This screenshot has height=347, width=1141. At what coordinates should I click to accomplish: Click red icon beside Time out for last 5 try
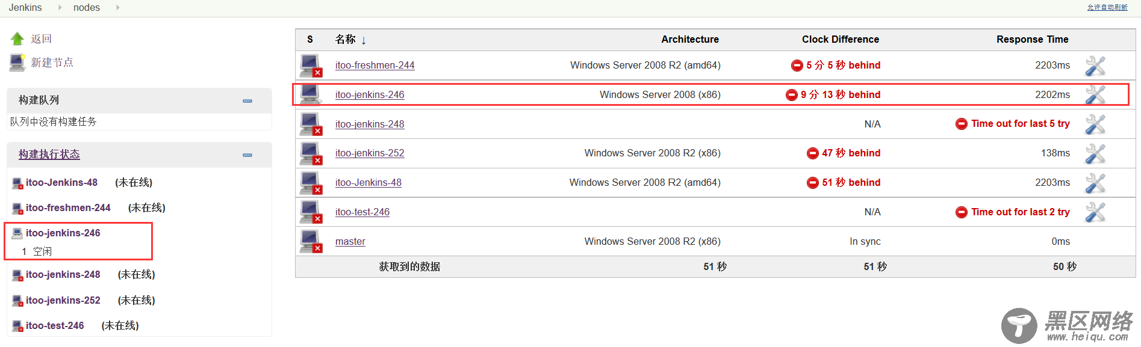(962, 123)
